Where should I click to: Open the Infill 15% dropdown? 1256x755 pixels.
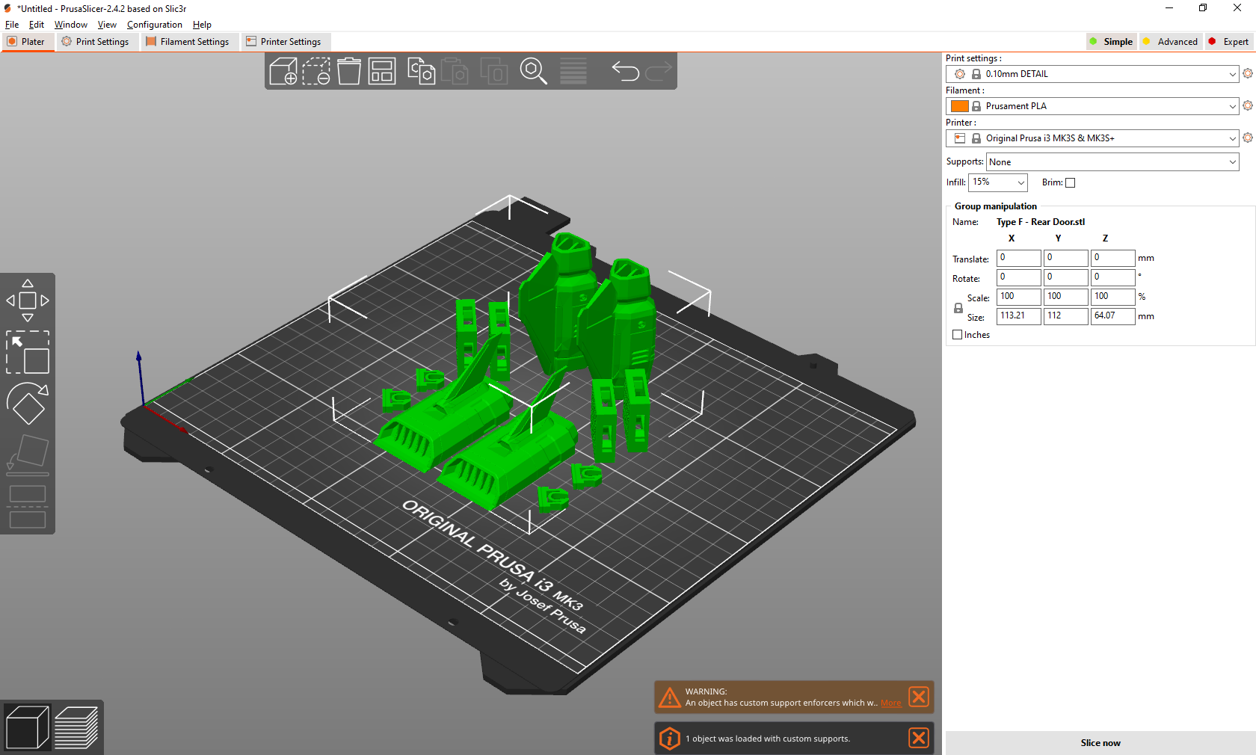[998, 182]
